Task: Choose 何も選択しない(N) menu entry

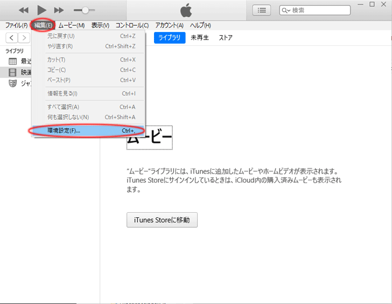Action: (88, 117)
